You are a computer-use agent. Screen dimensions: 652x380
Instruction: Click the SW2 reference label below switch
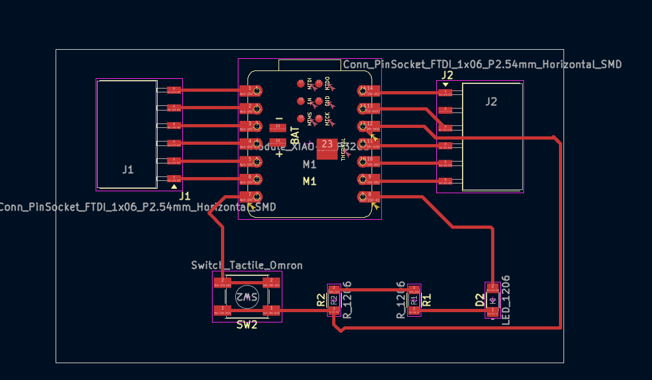click(x=247, y=324)
